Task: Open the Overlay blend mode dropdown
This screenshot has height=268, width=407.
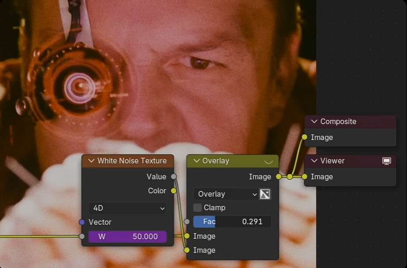Action: pos(226,194)
